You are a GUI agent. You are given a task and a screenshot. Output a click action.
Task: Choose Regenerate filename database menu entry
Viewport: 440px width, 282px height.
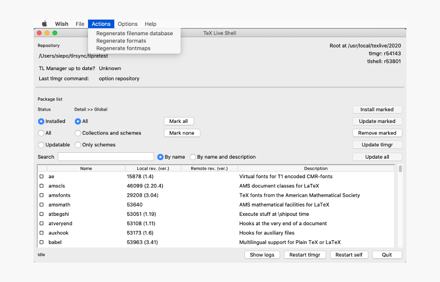134,33
